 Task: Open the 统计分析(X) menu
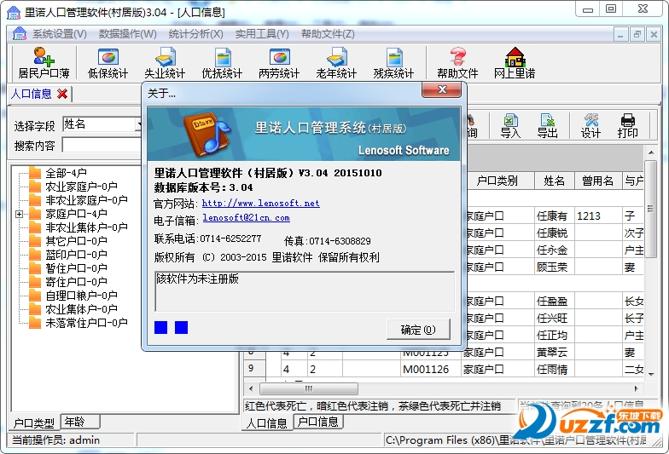tap(196, 34)
